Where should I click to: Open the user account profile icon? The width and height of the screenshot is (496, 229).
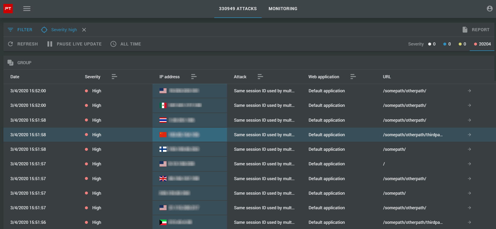pos(489,9)
